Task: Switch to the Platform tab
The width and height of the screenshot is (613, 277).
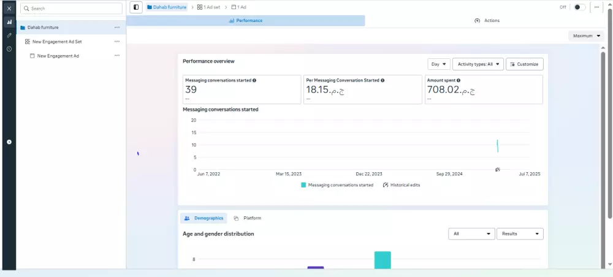Action: [x=248, y=218]
